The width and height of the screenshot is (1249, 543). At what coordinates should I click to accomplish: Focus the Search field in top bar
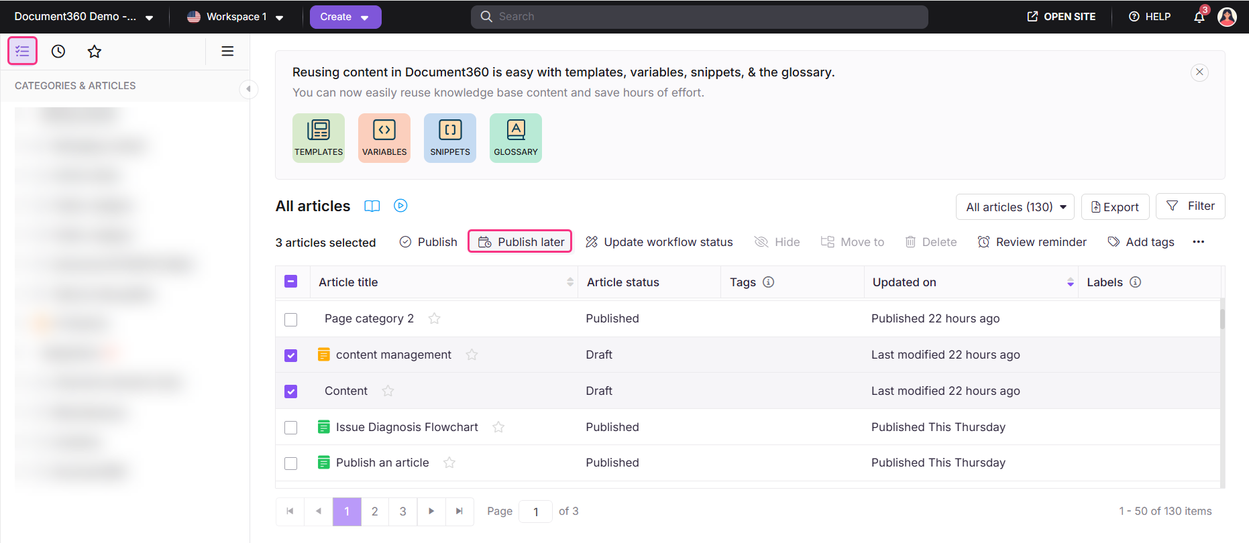pyautogui.click(x=700, y=17)
